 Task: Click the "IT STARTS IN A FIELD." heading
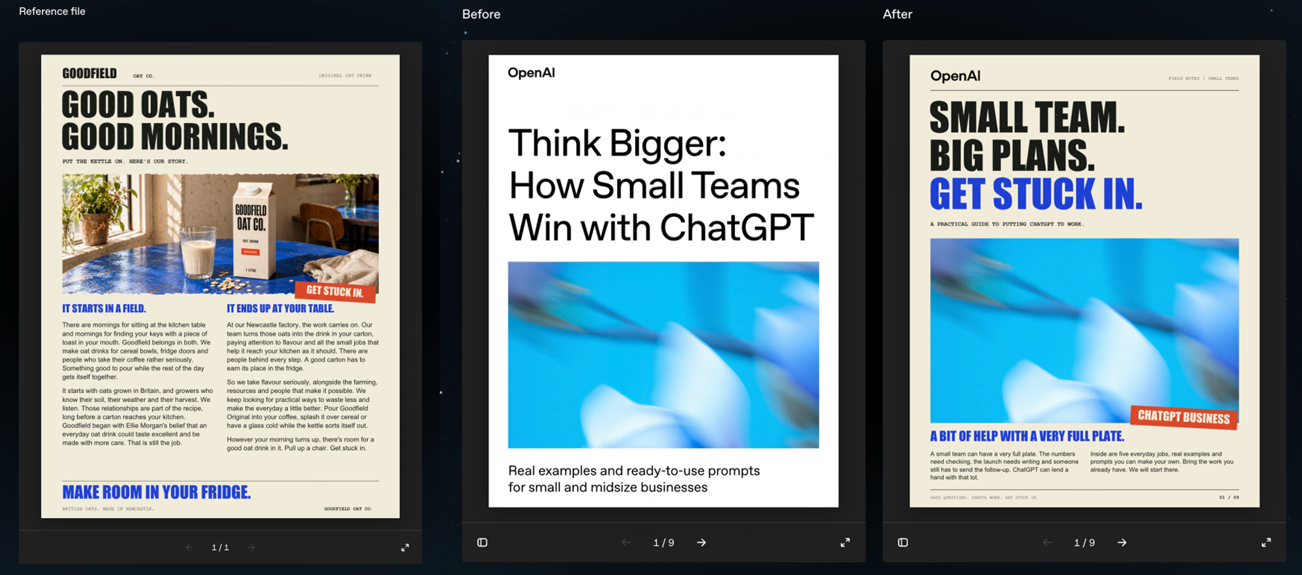point(104,309)
